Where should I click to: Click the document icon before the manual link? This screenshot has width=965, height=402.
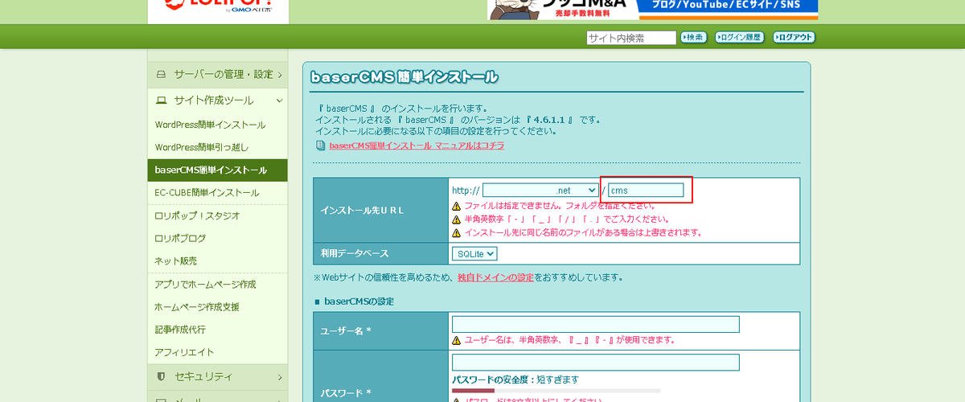pyautogui.click(x=321, y=146)
